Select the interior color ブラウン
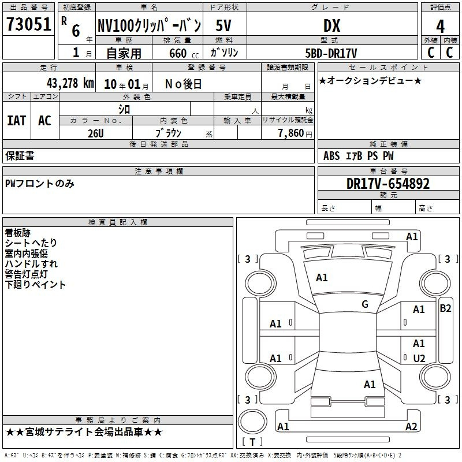462x462 pixels. pos(168,133)
